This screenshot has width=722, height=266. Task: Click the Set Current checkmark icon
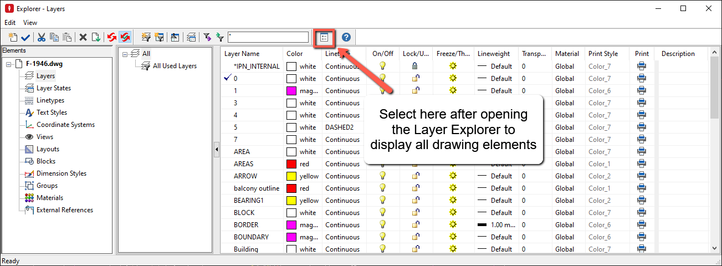click(x=25, y=37)
